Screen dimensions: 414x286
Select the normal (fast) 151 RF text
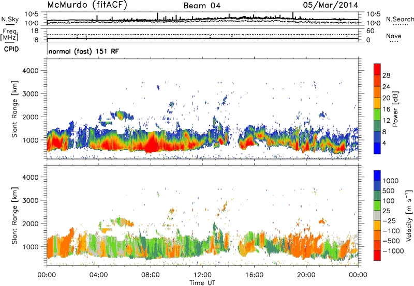pos(84,51)
